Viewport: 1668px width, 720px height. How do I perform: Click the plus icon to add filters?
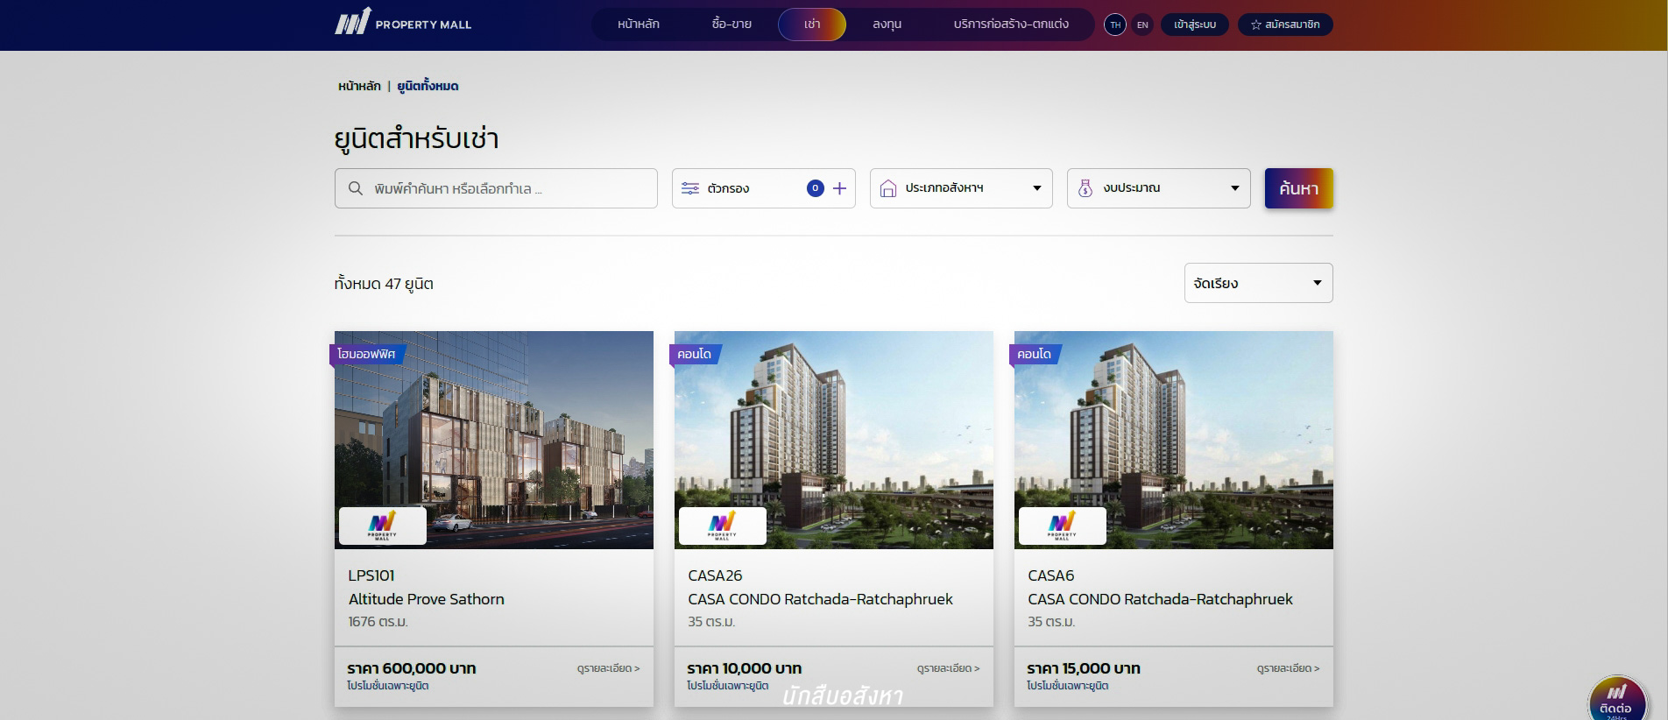(x=839, y=188)
